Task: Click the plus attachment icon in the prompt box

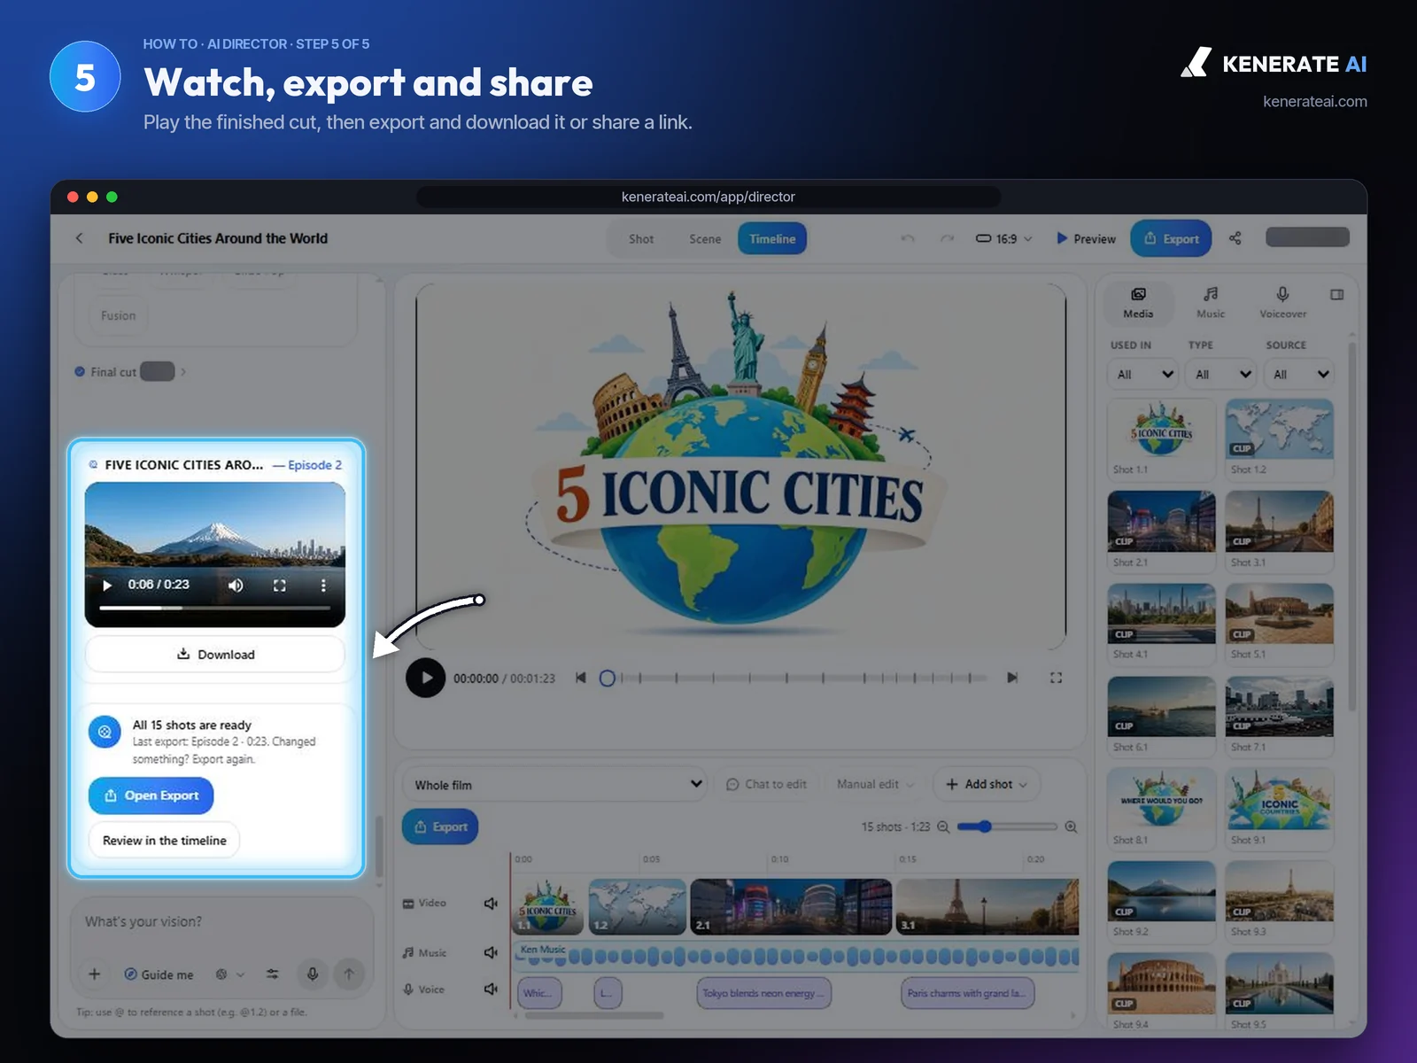Action: (95, 974)
